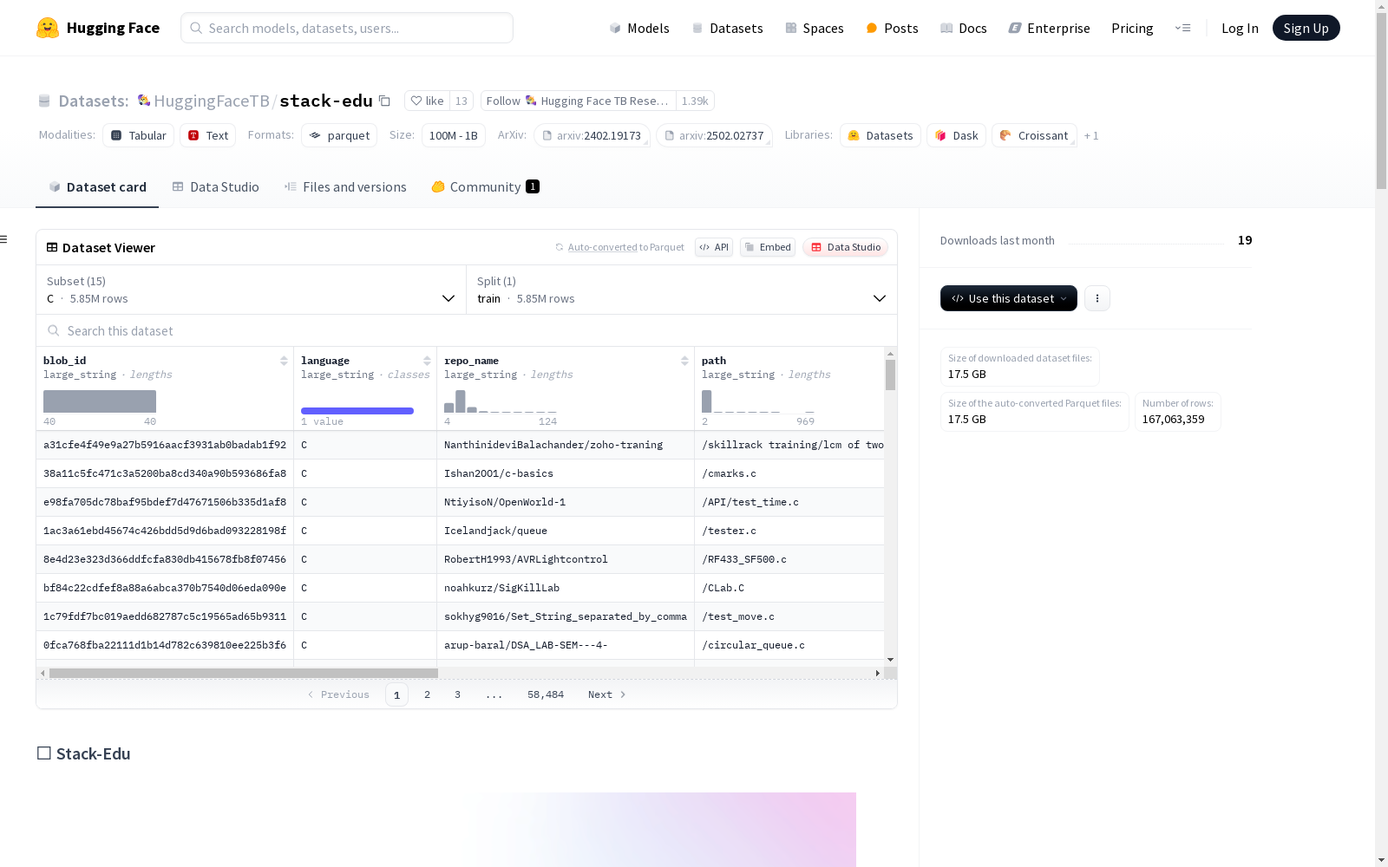Switch to the Data Studio tab
Viewport: 1388px width, 867px height.
216,187
